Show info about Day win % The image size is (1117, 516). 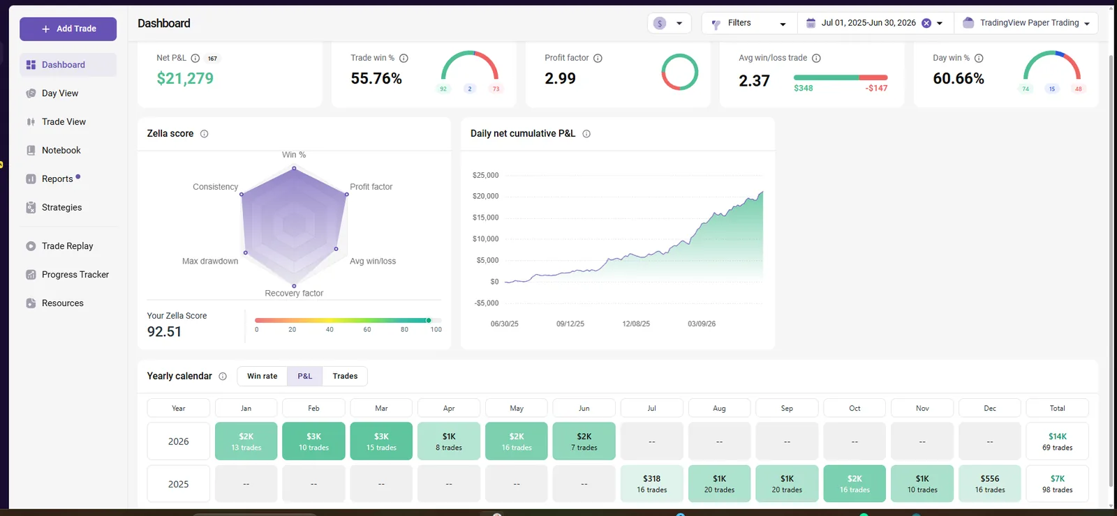tap(979, 59)
